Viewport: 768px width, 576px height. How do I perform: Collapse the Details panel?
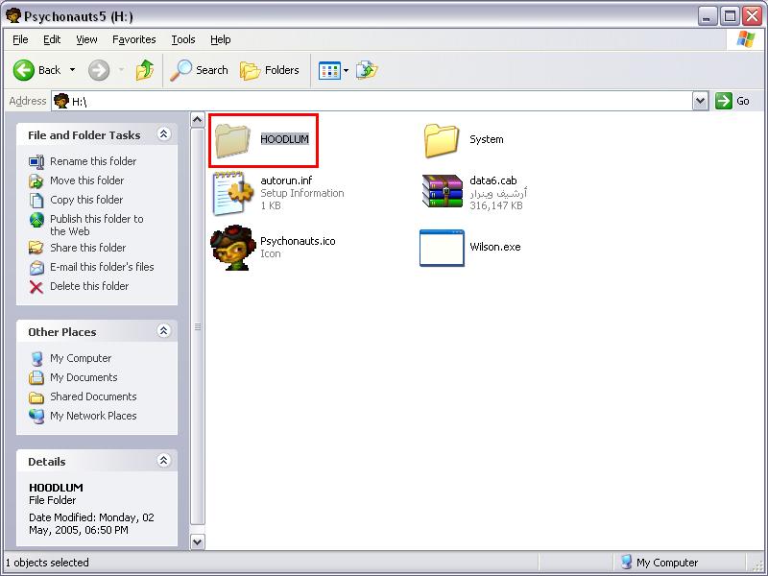[x=163, y=461]
